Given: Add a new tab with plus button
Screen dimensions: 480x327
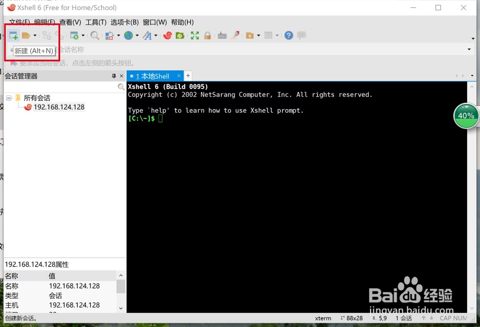Looking at the screenshot, I should (x=188, y=76).
